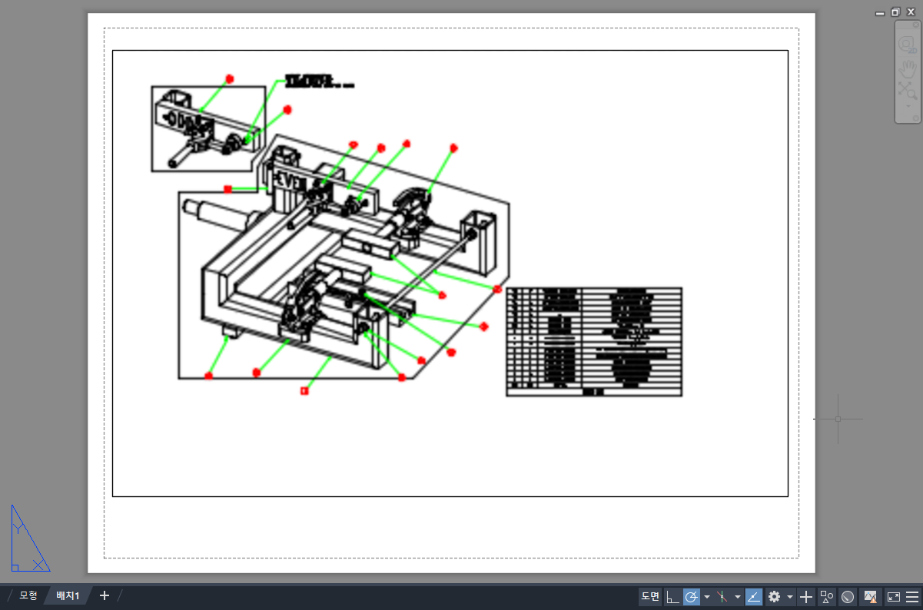Select the Pan hand tool
Viewport: 923px width, 610px height.
point(908,69)
